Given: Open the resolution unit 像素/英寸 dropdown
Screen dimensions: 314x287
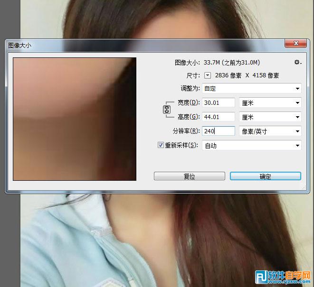Looking at the screenshot, I should (x=270, y=131).
